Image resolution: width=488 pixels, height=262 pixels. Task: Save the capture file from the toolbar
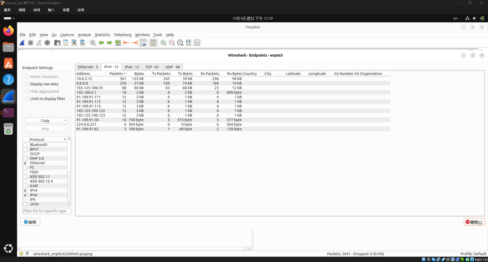point(66,42)
